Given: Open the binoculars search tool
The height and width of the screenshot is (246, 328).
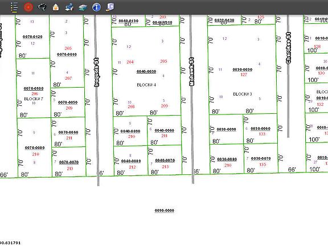Looking at the screenshot, I should point(42,7).
